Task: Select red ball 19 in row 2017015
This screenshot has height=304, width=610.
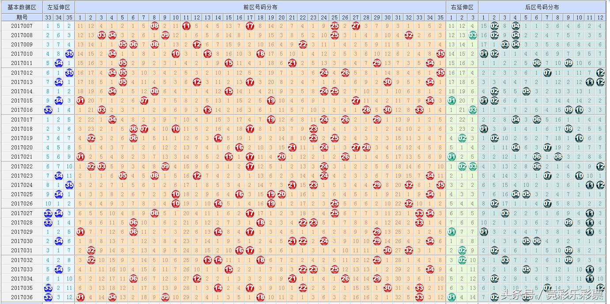Action: coord(271,101)
